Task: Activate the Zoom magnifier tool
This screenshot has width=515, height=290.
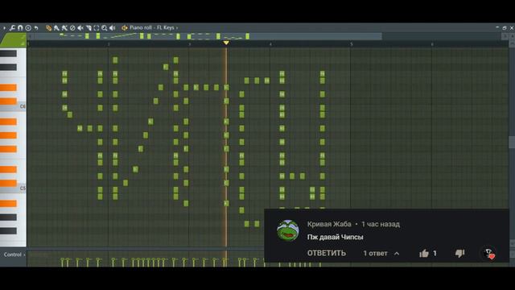Action: coord(104,28)
